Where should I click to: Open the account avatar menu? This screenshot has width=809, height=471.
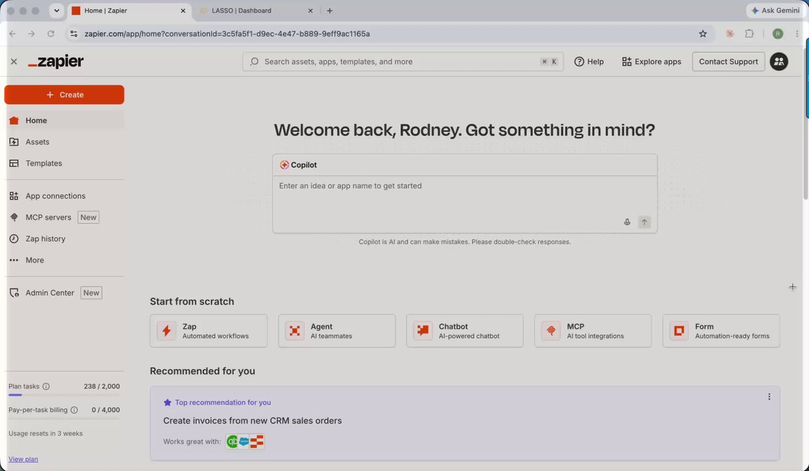point(779,61)
